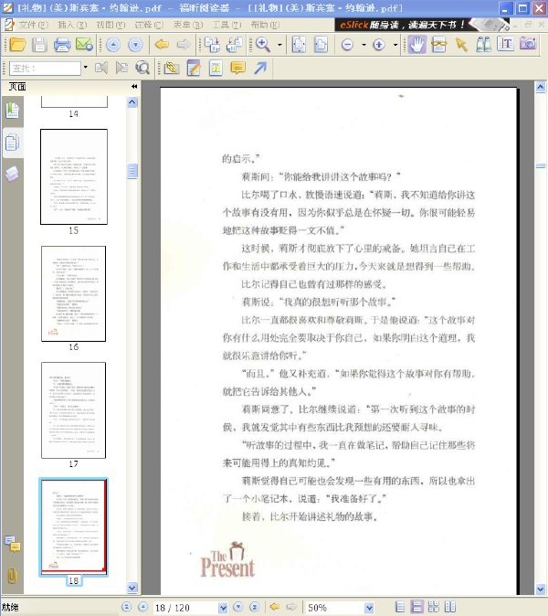Open the 插入 (Insert) menu

(72, 25)
